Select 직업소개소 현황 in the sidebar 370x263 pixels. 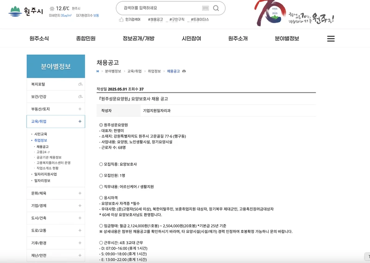tap(48, 168)
